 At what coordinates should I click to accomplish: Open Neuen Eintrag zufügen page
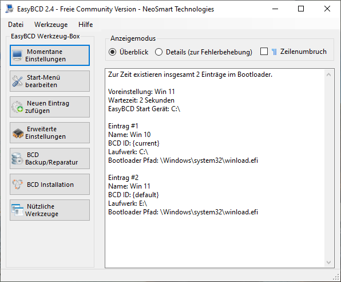[x=50, y=107]
